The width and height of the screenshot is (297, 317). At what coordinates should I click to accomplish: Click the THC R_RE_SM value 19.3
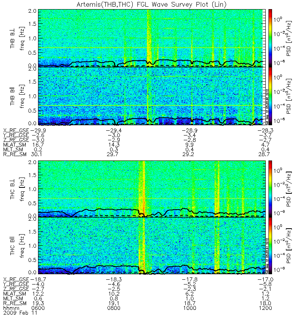point(38,303)
